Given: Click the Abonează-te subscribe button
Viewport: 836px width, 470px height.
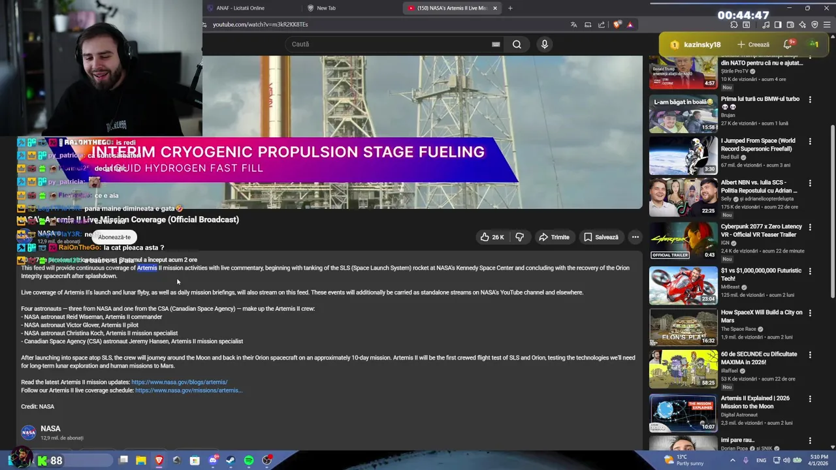Looking at the screenshot, I should pyautogui.click(x=114, y=237).
